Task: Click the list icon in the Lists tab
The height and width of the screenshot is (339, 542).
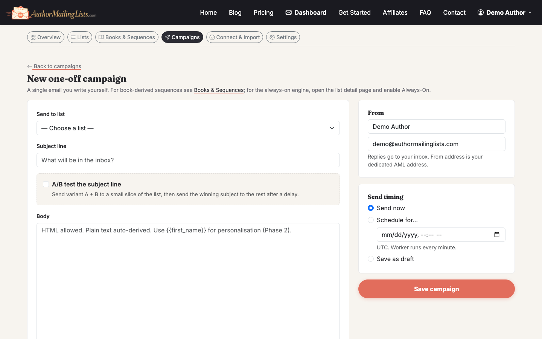Action: [x=73, y=37]
